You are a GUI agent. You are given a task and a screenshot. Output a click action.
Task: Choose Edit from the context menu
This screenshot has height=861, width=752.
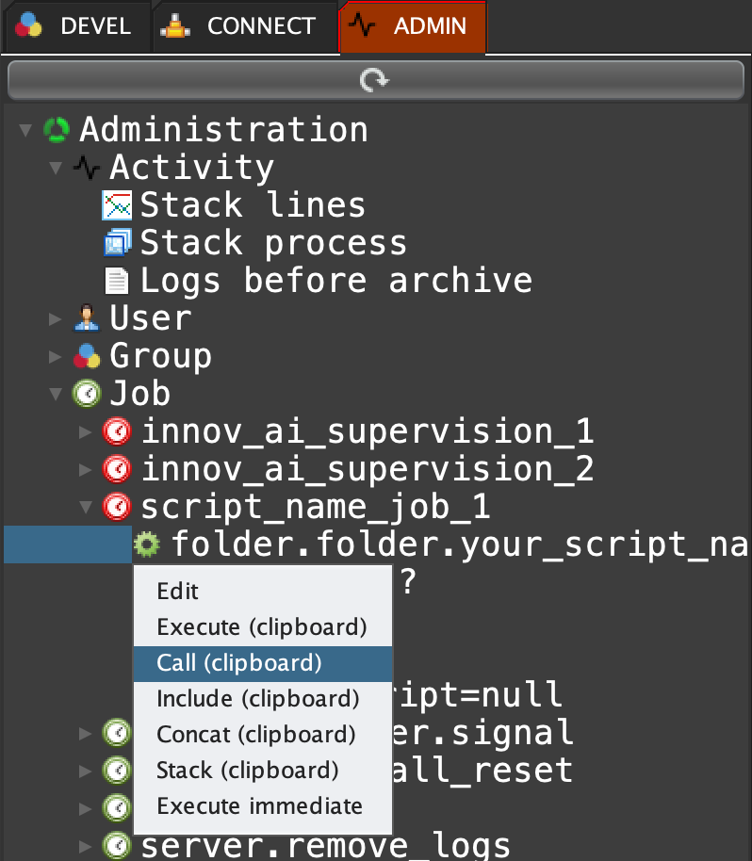pos(178,592)
